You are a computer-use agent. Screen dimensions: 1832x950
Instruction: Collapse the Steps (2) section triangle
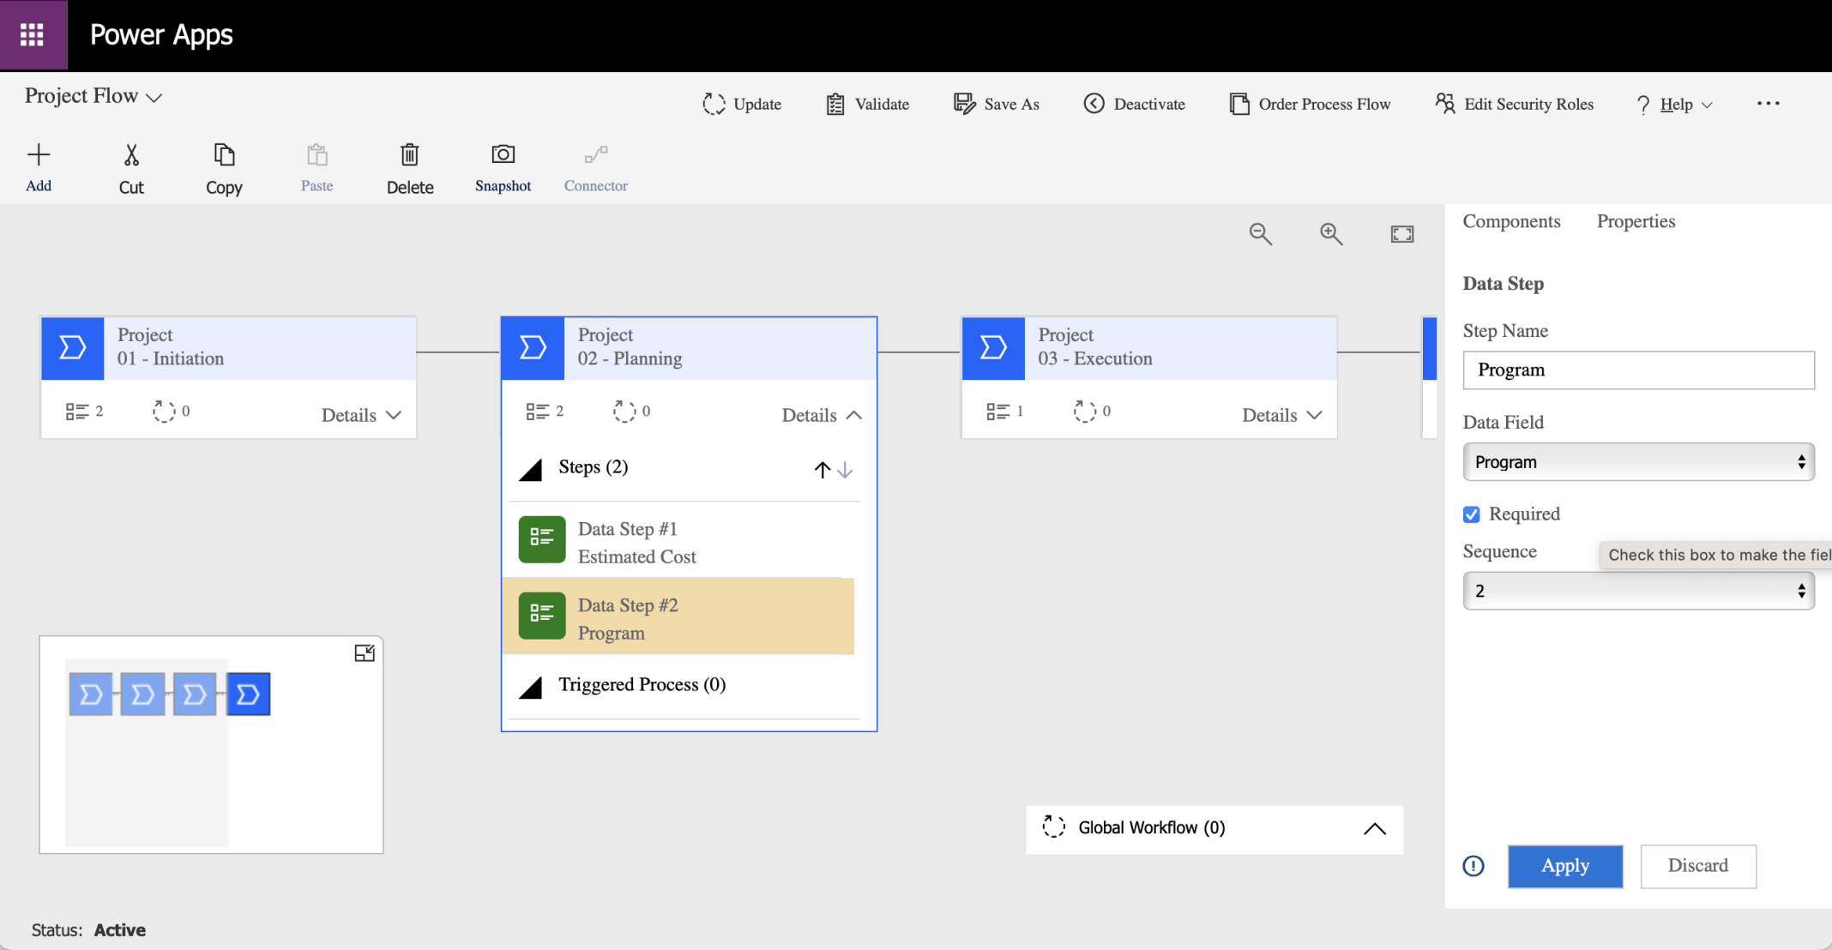[x=531, y=470]
